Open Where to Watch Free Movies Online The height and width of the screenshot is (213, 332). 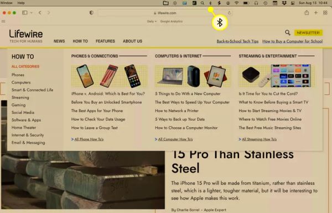270,119
